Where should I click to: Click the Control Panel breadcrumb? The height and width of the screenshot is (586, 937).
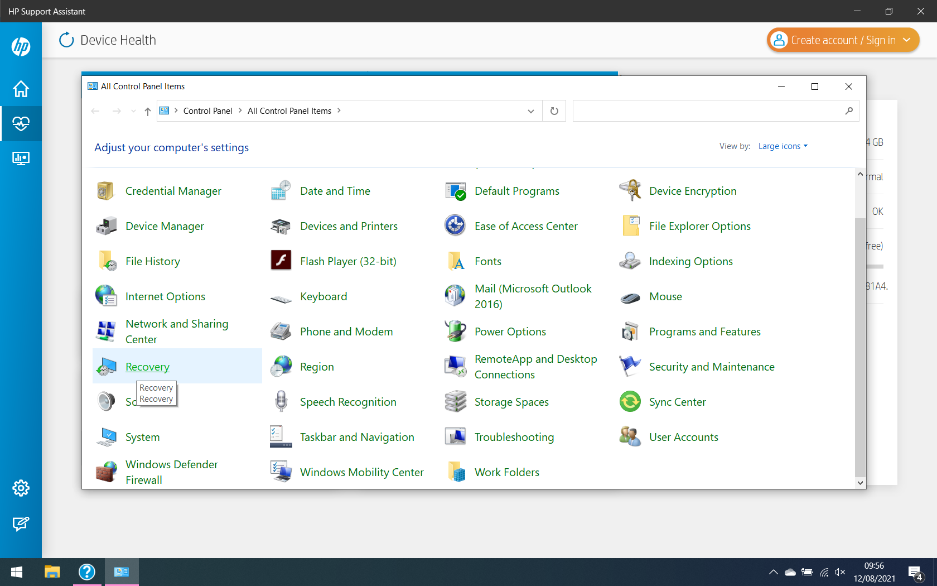pyautogui.click(x=207, y=111)
